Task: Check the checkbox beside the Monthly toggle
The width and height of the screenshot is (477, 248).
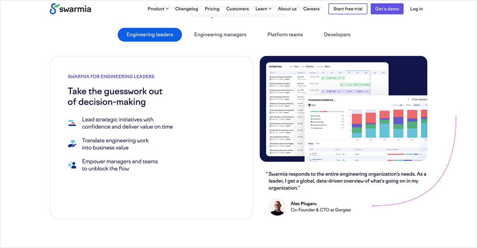Action: coord(424,105)
